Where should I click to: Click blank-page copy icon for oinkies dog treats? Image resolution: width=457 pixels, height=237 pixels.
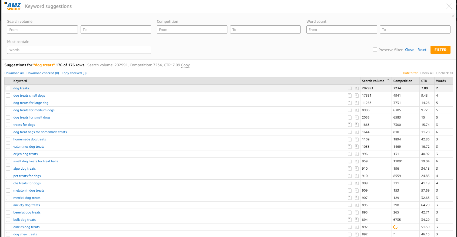349,227
